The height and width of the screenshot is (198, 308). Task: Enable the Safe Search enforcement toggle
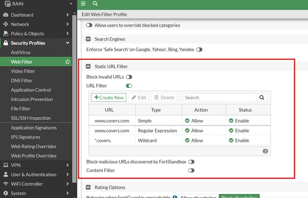point(199,50)
